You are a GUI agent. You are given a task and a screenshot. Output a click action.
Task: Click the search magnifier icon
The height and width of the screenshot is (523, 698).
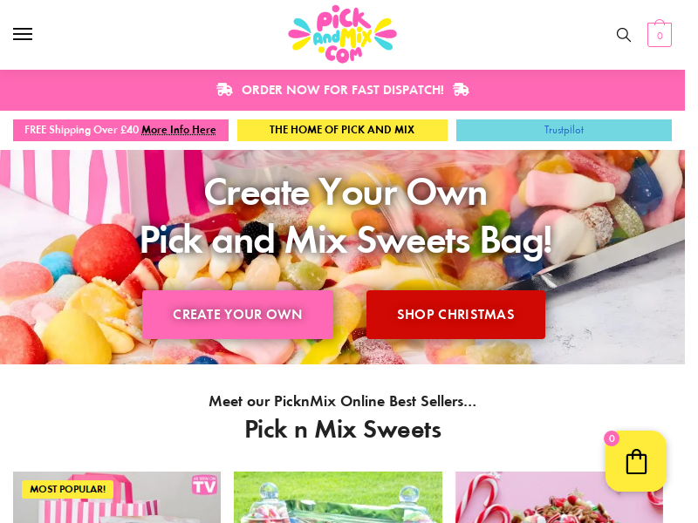click(624, 35)
